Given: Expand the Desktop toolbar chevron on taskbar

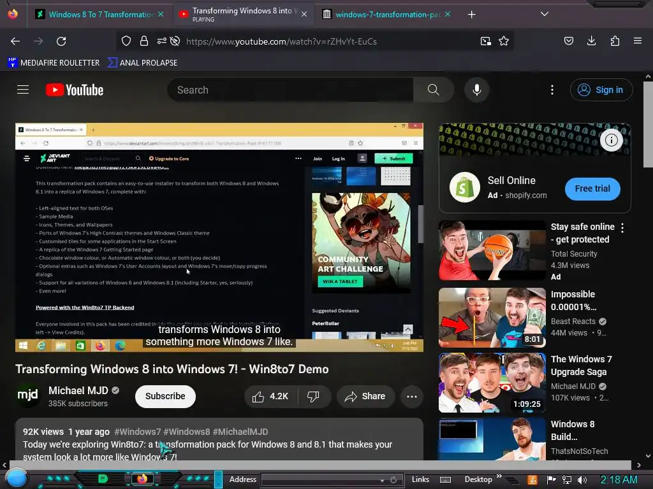Looking at the screenshot, I should 499,476.
